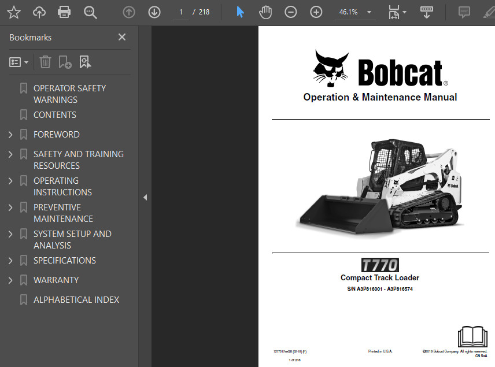Find current bookmark icon
The image size is (495, 367).
tap(85, 62)
